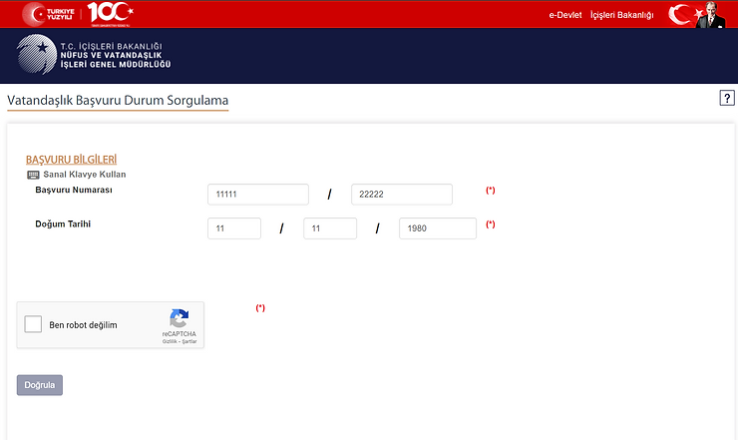Viewport: 738px width, 440px height.
Task: Click the birth year field showing 1980
Action: (x=438, y=228)
